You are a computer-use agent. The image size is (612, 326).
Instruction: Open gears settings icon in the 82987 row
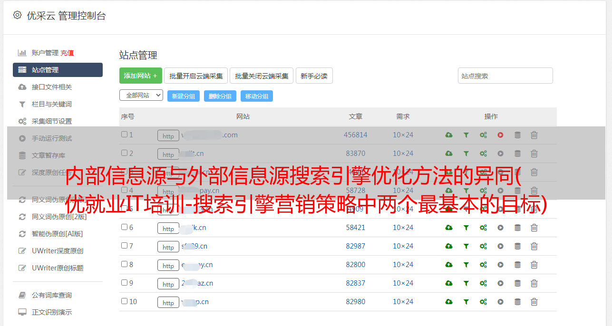coord(483,246)
